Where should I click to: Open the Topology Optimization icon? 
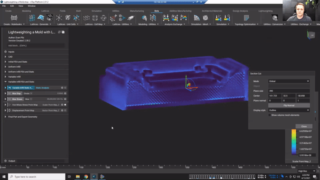tap(246, 18)
